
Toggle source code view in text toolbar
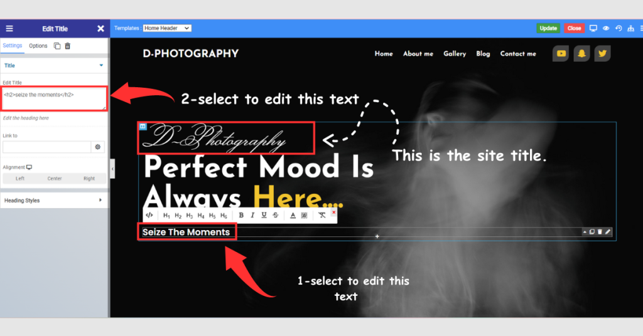(x=149, y=215)
